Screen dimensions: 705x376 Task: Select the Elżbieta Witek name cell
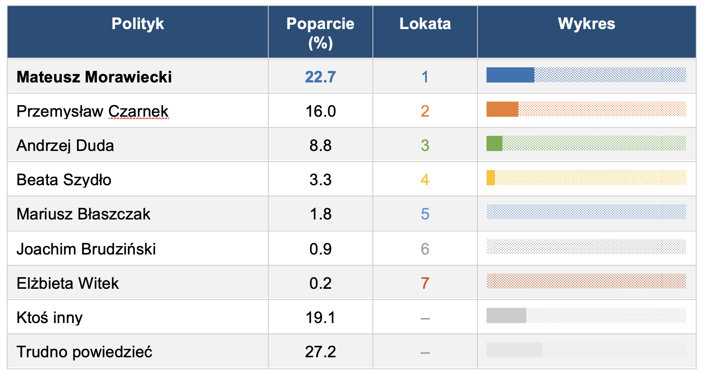(67, 284)
